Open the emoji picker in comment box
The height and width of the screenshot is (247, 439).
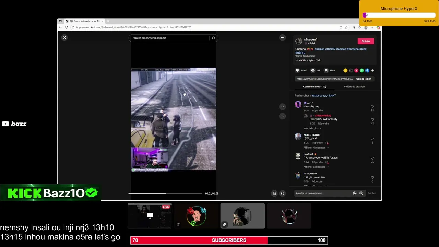(361, 193)
